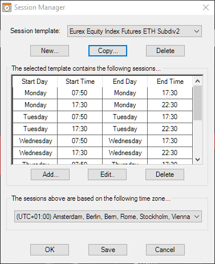Open the Session template dropdown
The image size is (215, 264).
135,31
